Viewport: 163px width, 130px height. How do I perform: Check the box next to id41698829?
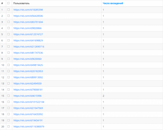8,40
